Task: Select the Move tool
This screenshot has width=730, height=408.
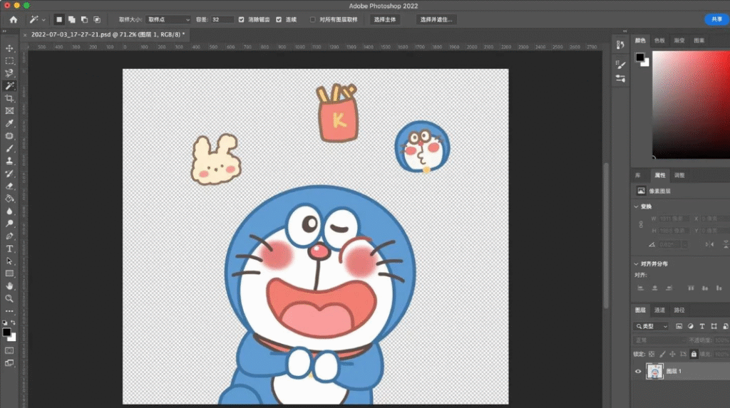Action: click(x=9, y=48)
